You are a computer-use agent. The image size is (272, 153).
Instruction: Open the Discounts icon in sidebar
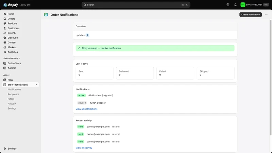(5, 38)
